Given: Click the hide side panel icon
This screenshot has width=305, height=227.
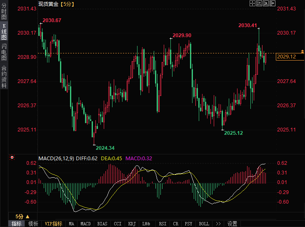Looking at the screenshot, I should coord(272,3).
